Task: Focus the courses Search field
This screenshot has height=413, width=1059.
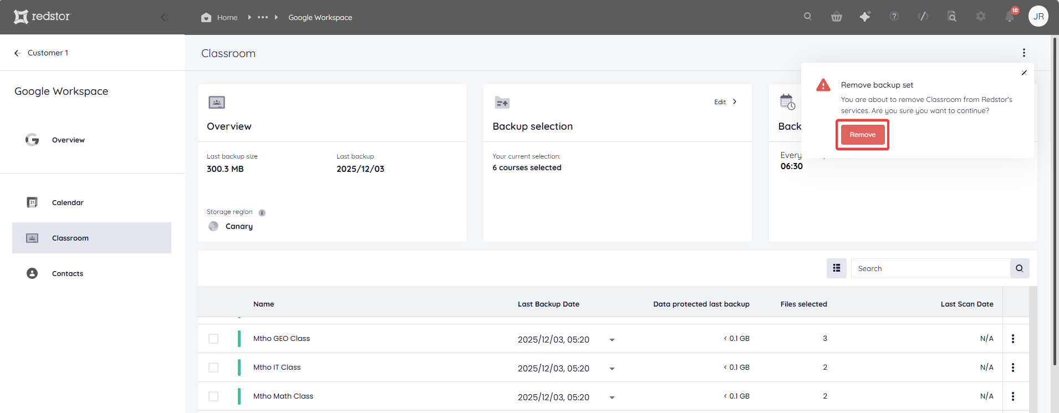Action: point(930,268)
